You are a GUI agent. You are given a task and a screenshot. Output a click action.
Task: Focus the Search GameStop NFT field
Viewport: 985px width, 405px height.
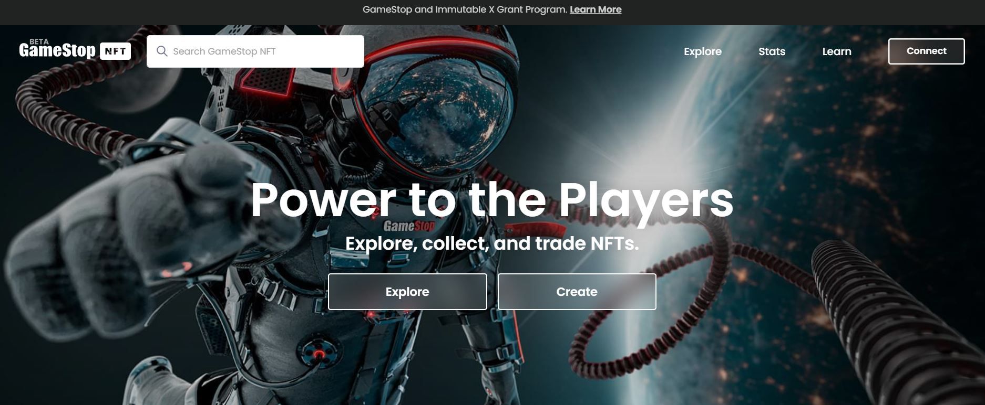[255, 51]
